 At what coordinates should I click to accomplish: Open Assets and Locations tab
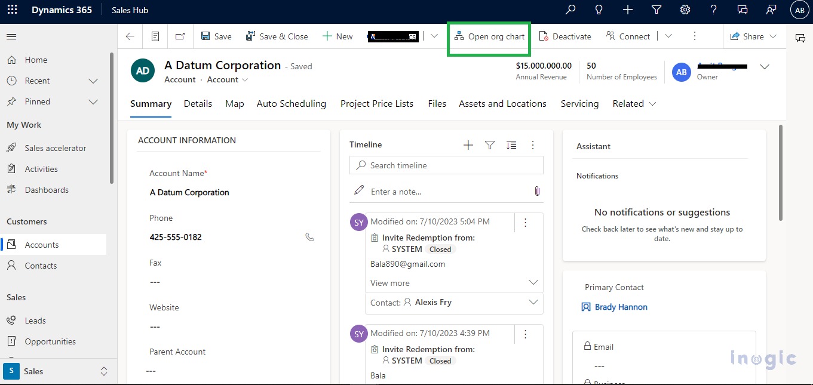(502, 104)
